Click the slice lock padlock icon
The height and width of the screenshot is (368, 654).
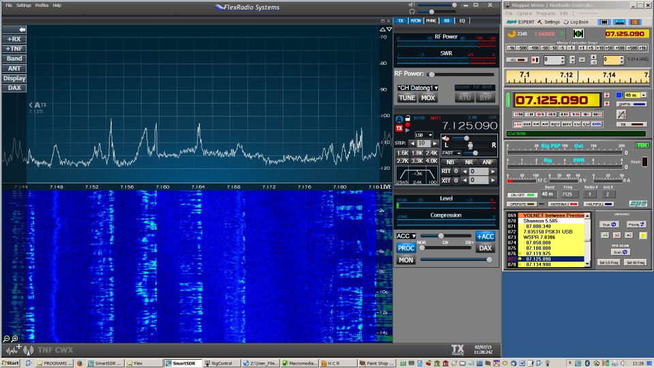[407, 119]
